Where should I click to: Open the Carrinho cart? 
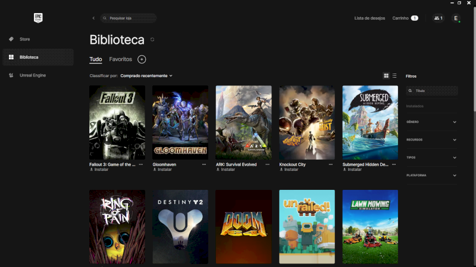405,18
